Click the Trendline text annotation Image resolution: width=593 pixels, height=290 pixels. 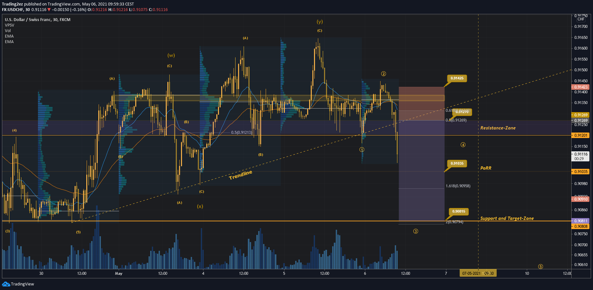click(240, 175)
